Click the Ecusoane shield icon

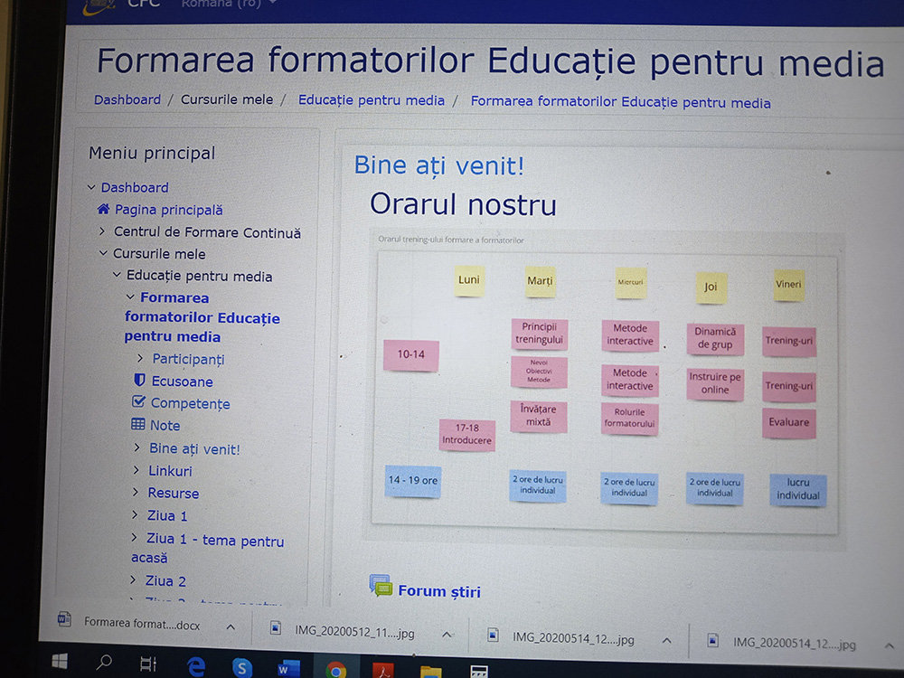pyautogui.click(x=138, y=381)
